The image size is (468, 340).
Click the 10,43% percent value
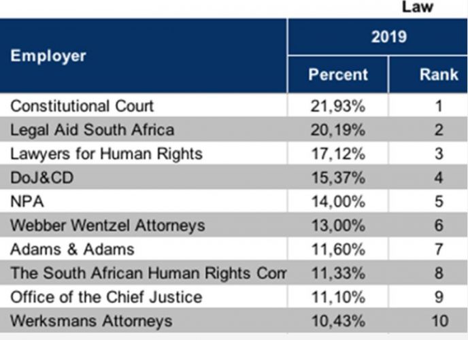(x=337, y=320)
